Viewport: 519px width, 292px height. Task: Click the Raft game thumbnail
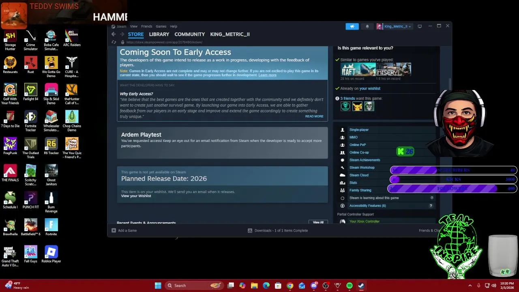(358, 69)
